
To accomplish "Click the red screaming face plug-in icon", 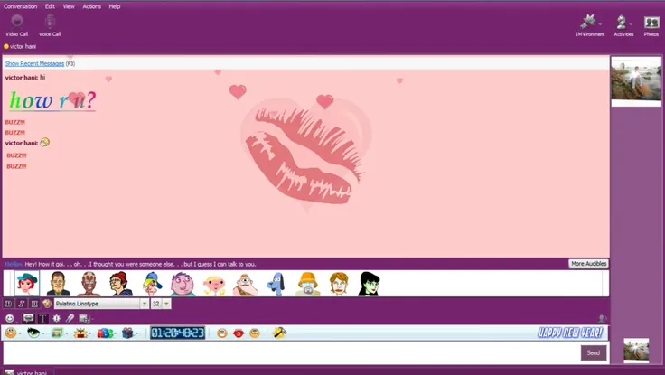I will pos(80,333).
